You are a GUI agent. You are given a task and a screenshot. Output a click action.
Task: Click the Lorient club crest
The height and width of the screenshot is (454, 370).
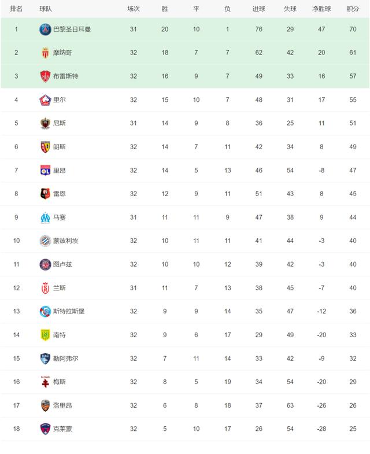pos(45,405)
